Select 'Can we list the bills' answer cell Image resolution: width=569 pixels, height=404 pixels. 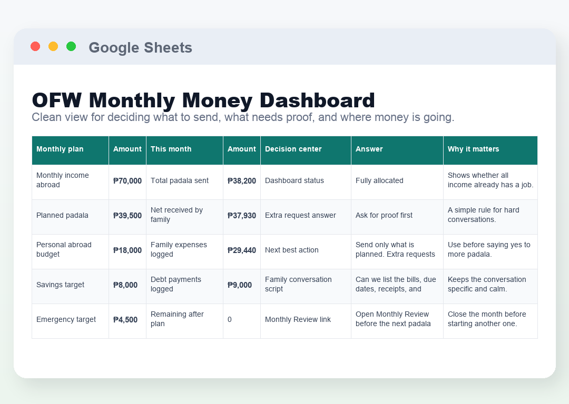tap(397, 287)
